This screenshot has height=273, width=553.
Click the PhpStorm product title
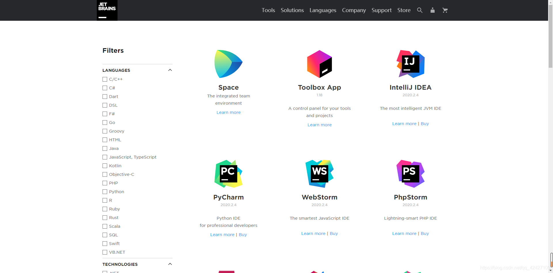tap(410, 197)
